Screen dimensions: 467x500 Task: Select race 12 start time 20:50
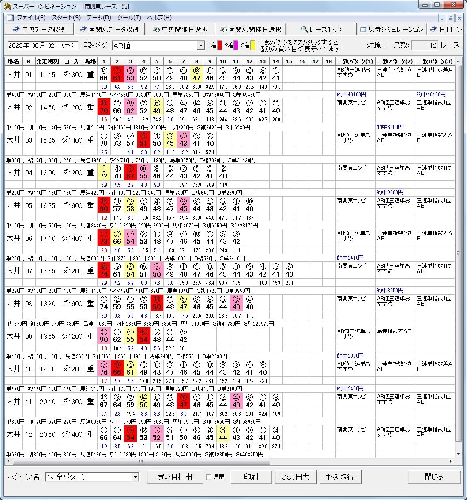[x=48, y=434]
